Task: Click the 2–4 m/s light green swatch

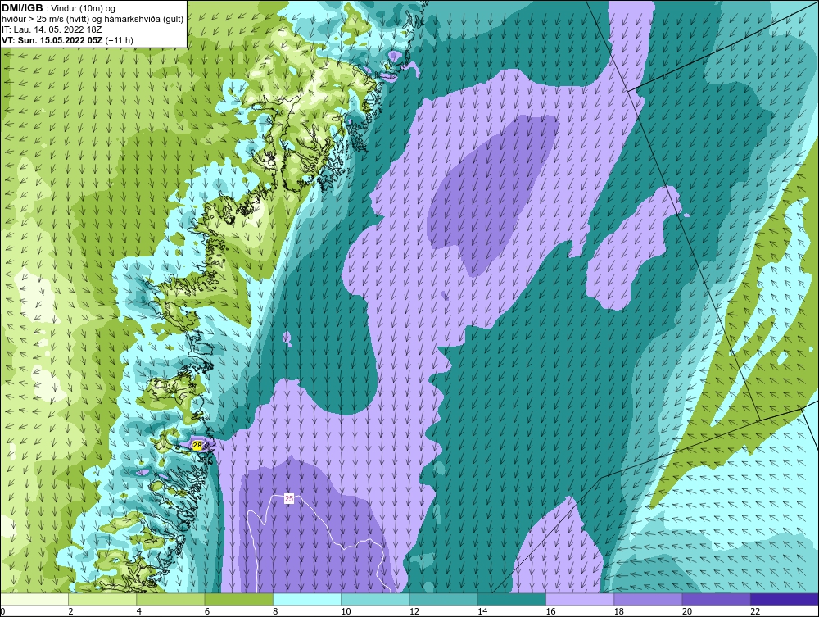Action: [x=102, y=599]
